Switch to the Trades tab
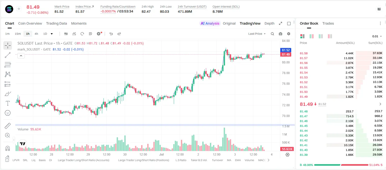The image size is (386, 170). pos(328,23)
